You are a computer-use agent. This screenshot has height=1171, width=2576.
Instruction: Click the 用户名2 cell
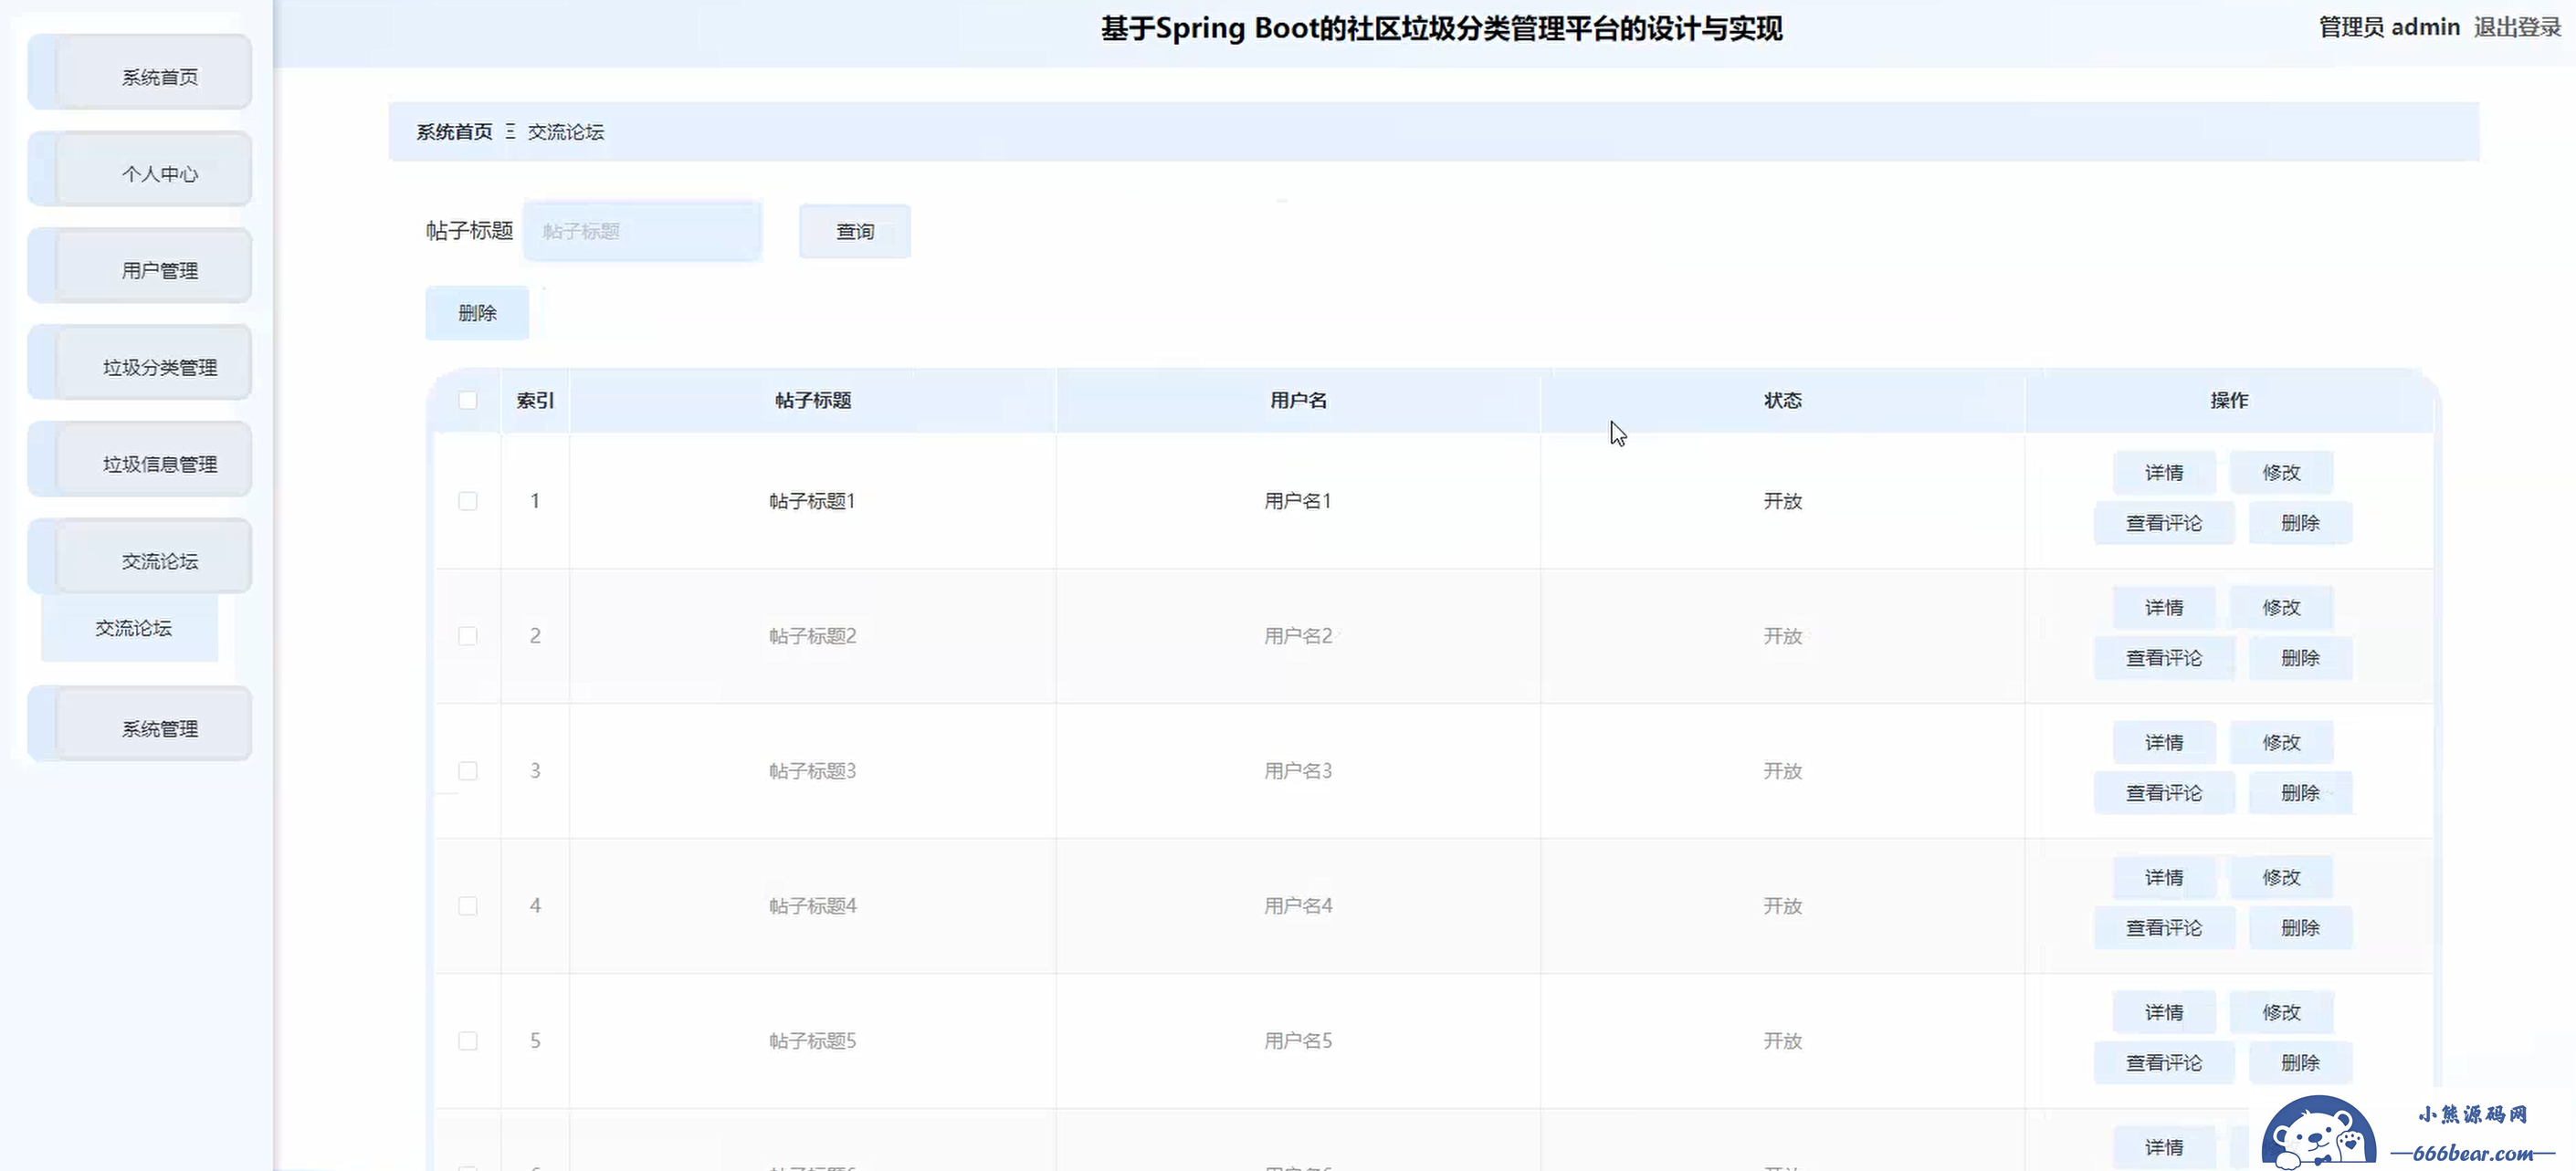(1298, 636)
